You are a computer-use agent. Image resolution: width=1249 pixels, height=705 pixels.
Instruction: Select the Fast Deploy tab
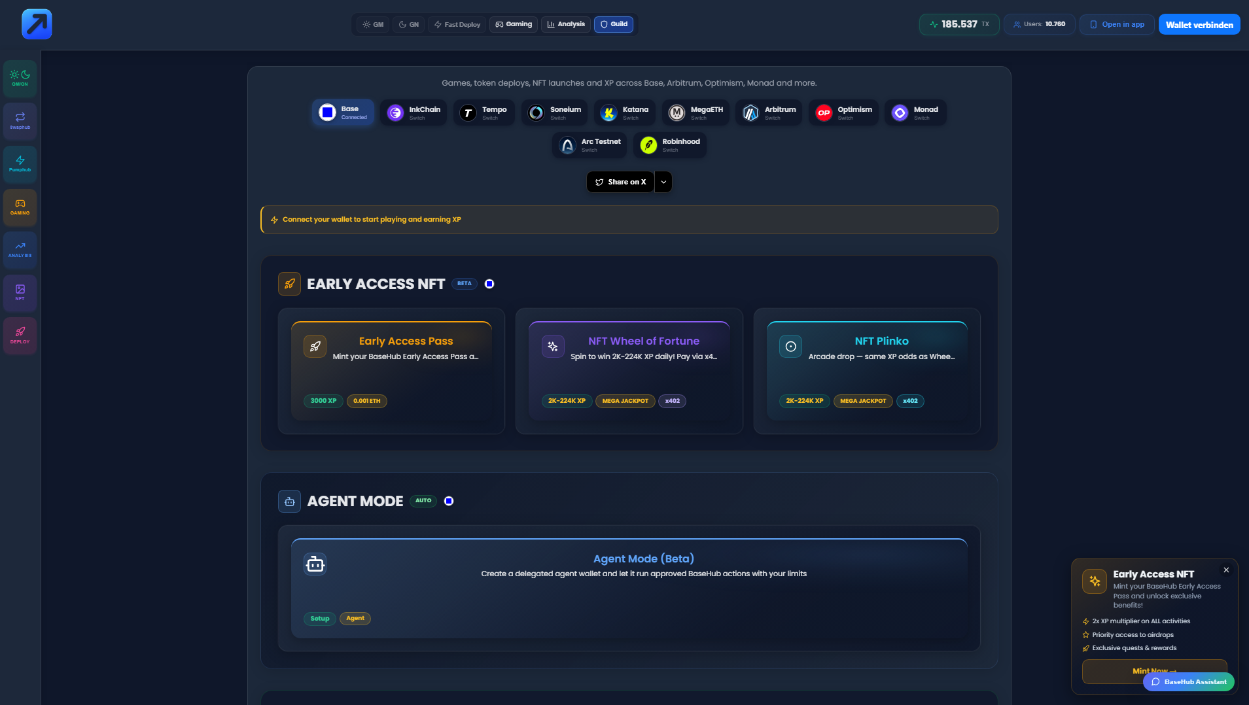(x=457, y=24)
